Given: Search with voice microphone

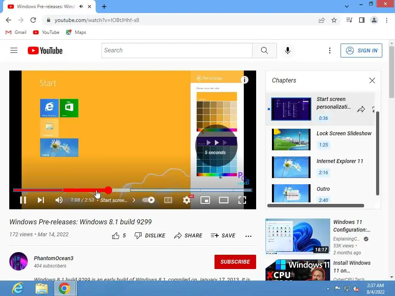Looking at the screenshot, I should pos(288,50).
